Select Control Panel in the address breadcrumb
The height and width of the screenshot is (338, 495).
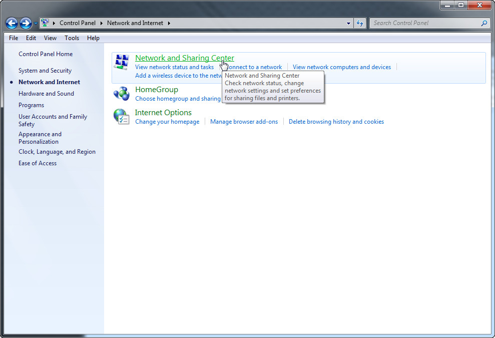[78, 23]
